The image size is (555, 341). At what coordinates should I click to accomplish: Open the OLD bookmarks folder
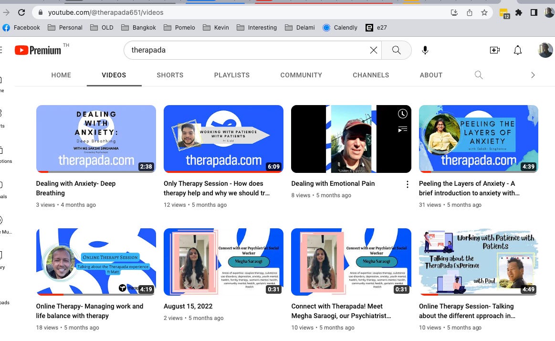[x=102, y=28]
